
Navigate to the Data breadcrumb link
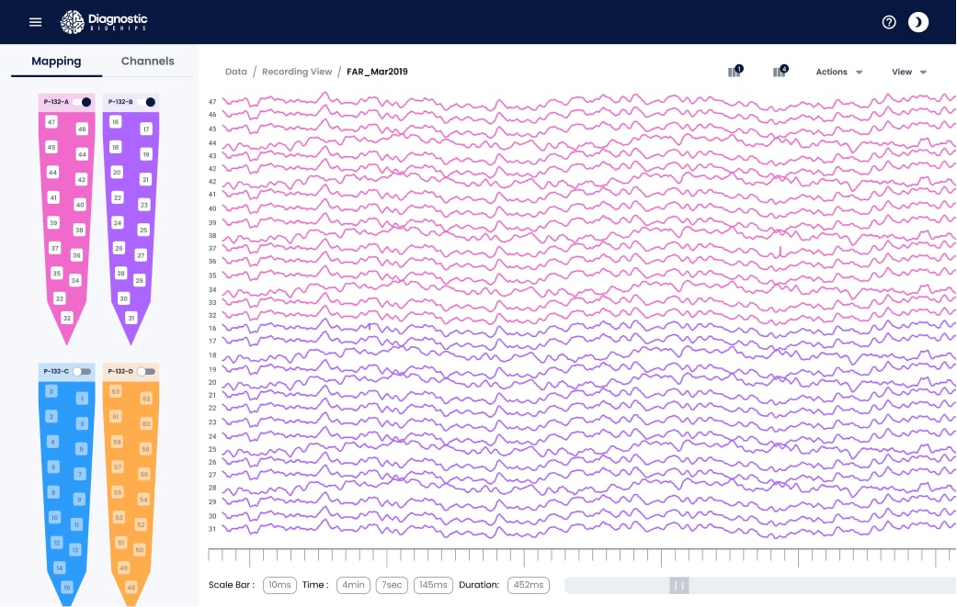236,72
